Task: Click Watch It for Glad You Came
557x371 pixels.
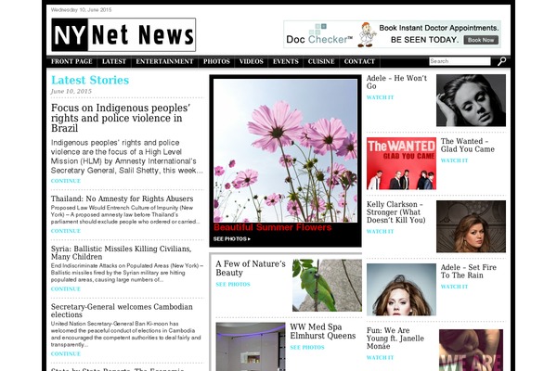Action: coord(454,160)
